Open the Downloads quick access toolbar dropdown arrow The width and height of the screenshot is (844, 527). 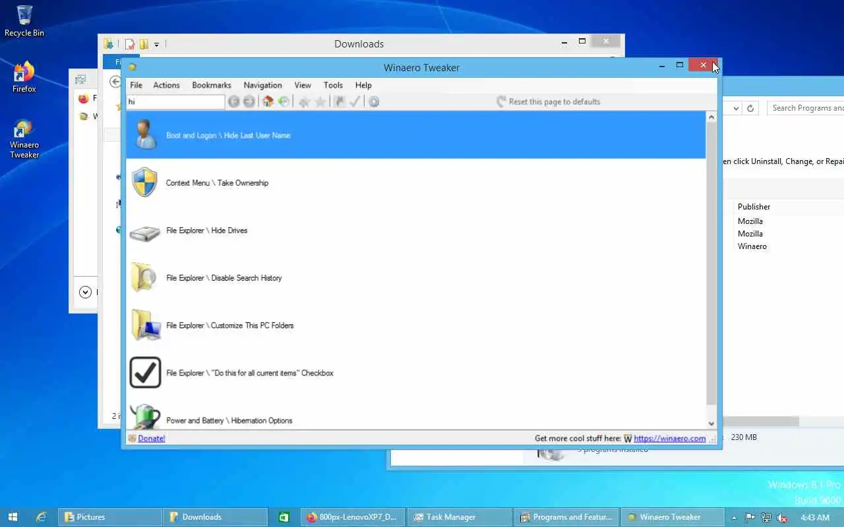157,45
